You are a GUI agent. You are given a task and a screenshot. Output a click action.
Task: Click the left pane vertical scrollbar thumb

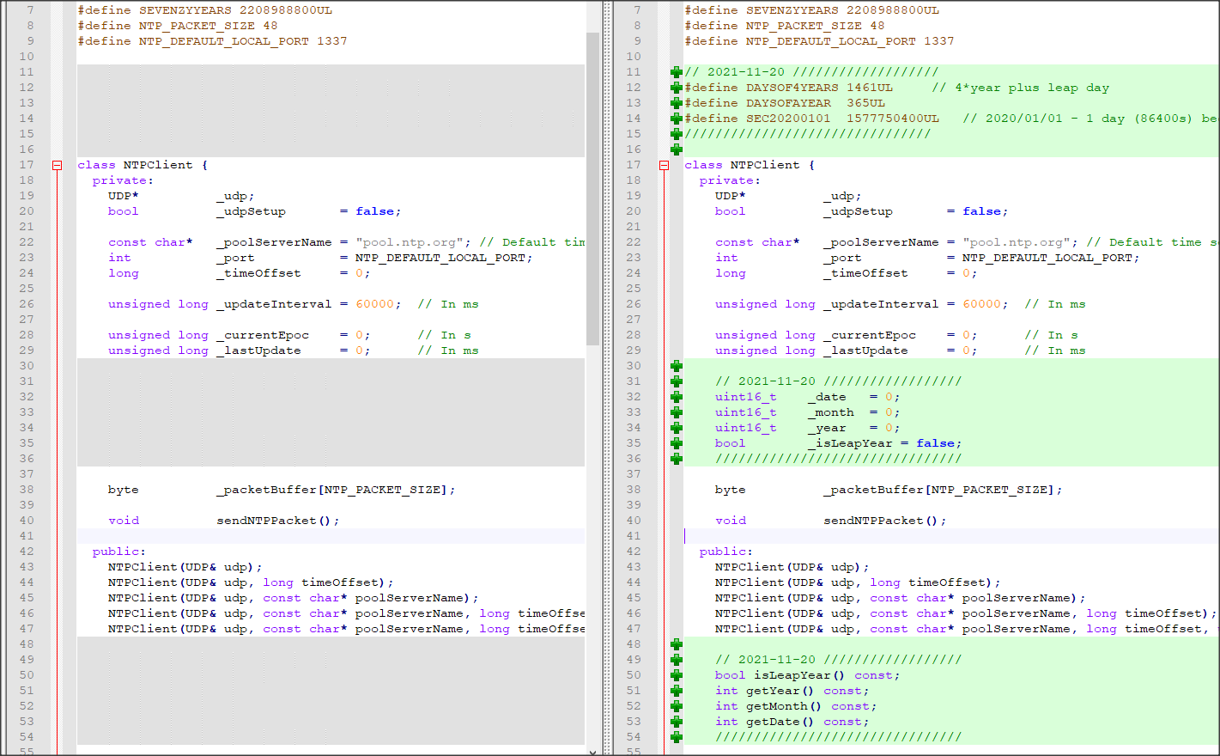tap(592, 189)
